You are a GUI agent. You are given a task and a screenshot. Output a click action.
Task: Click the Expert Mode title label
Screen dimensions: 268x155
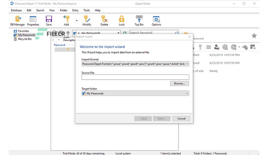(143, 4)
